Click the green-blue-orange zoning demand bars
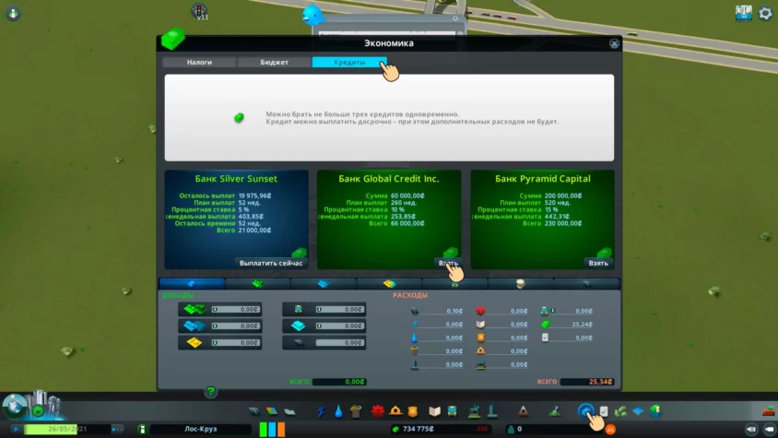 click(x=272, y=429)
